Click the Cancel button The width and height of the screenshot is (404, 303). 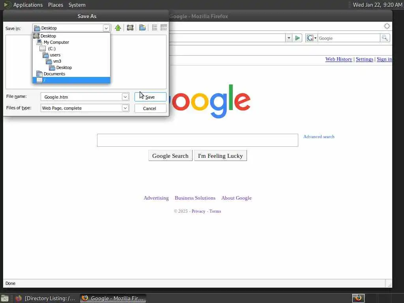coord(150,108)
